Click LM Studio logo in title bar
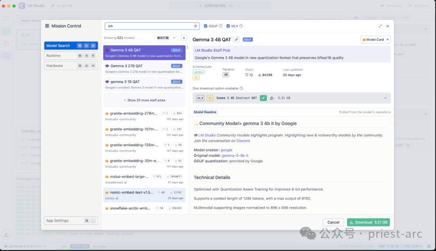 (22, 6)
